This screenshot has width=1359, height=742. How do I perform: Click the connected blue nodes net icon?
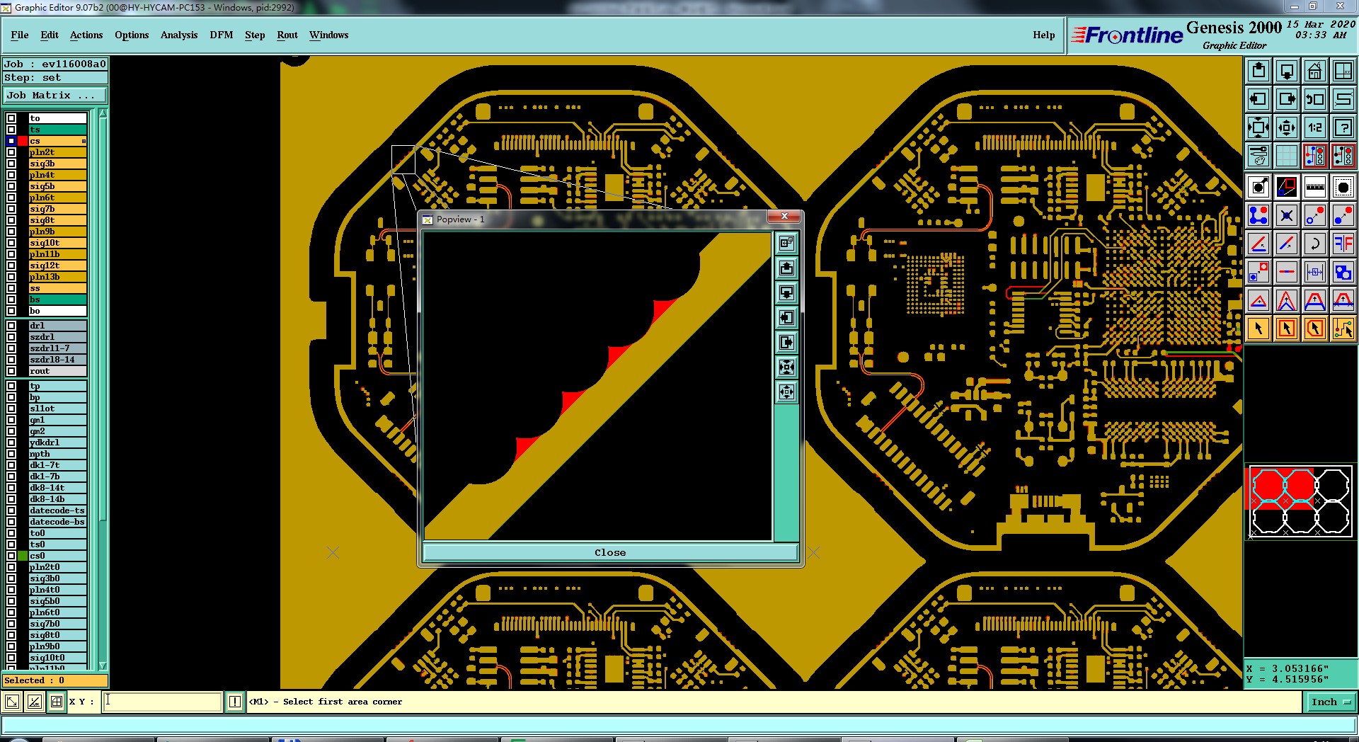pos(1258,215)
